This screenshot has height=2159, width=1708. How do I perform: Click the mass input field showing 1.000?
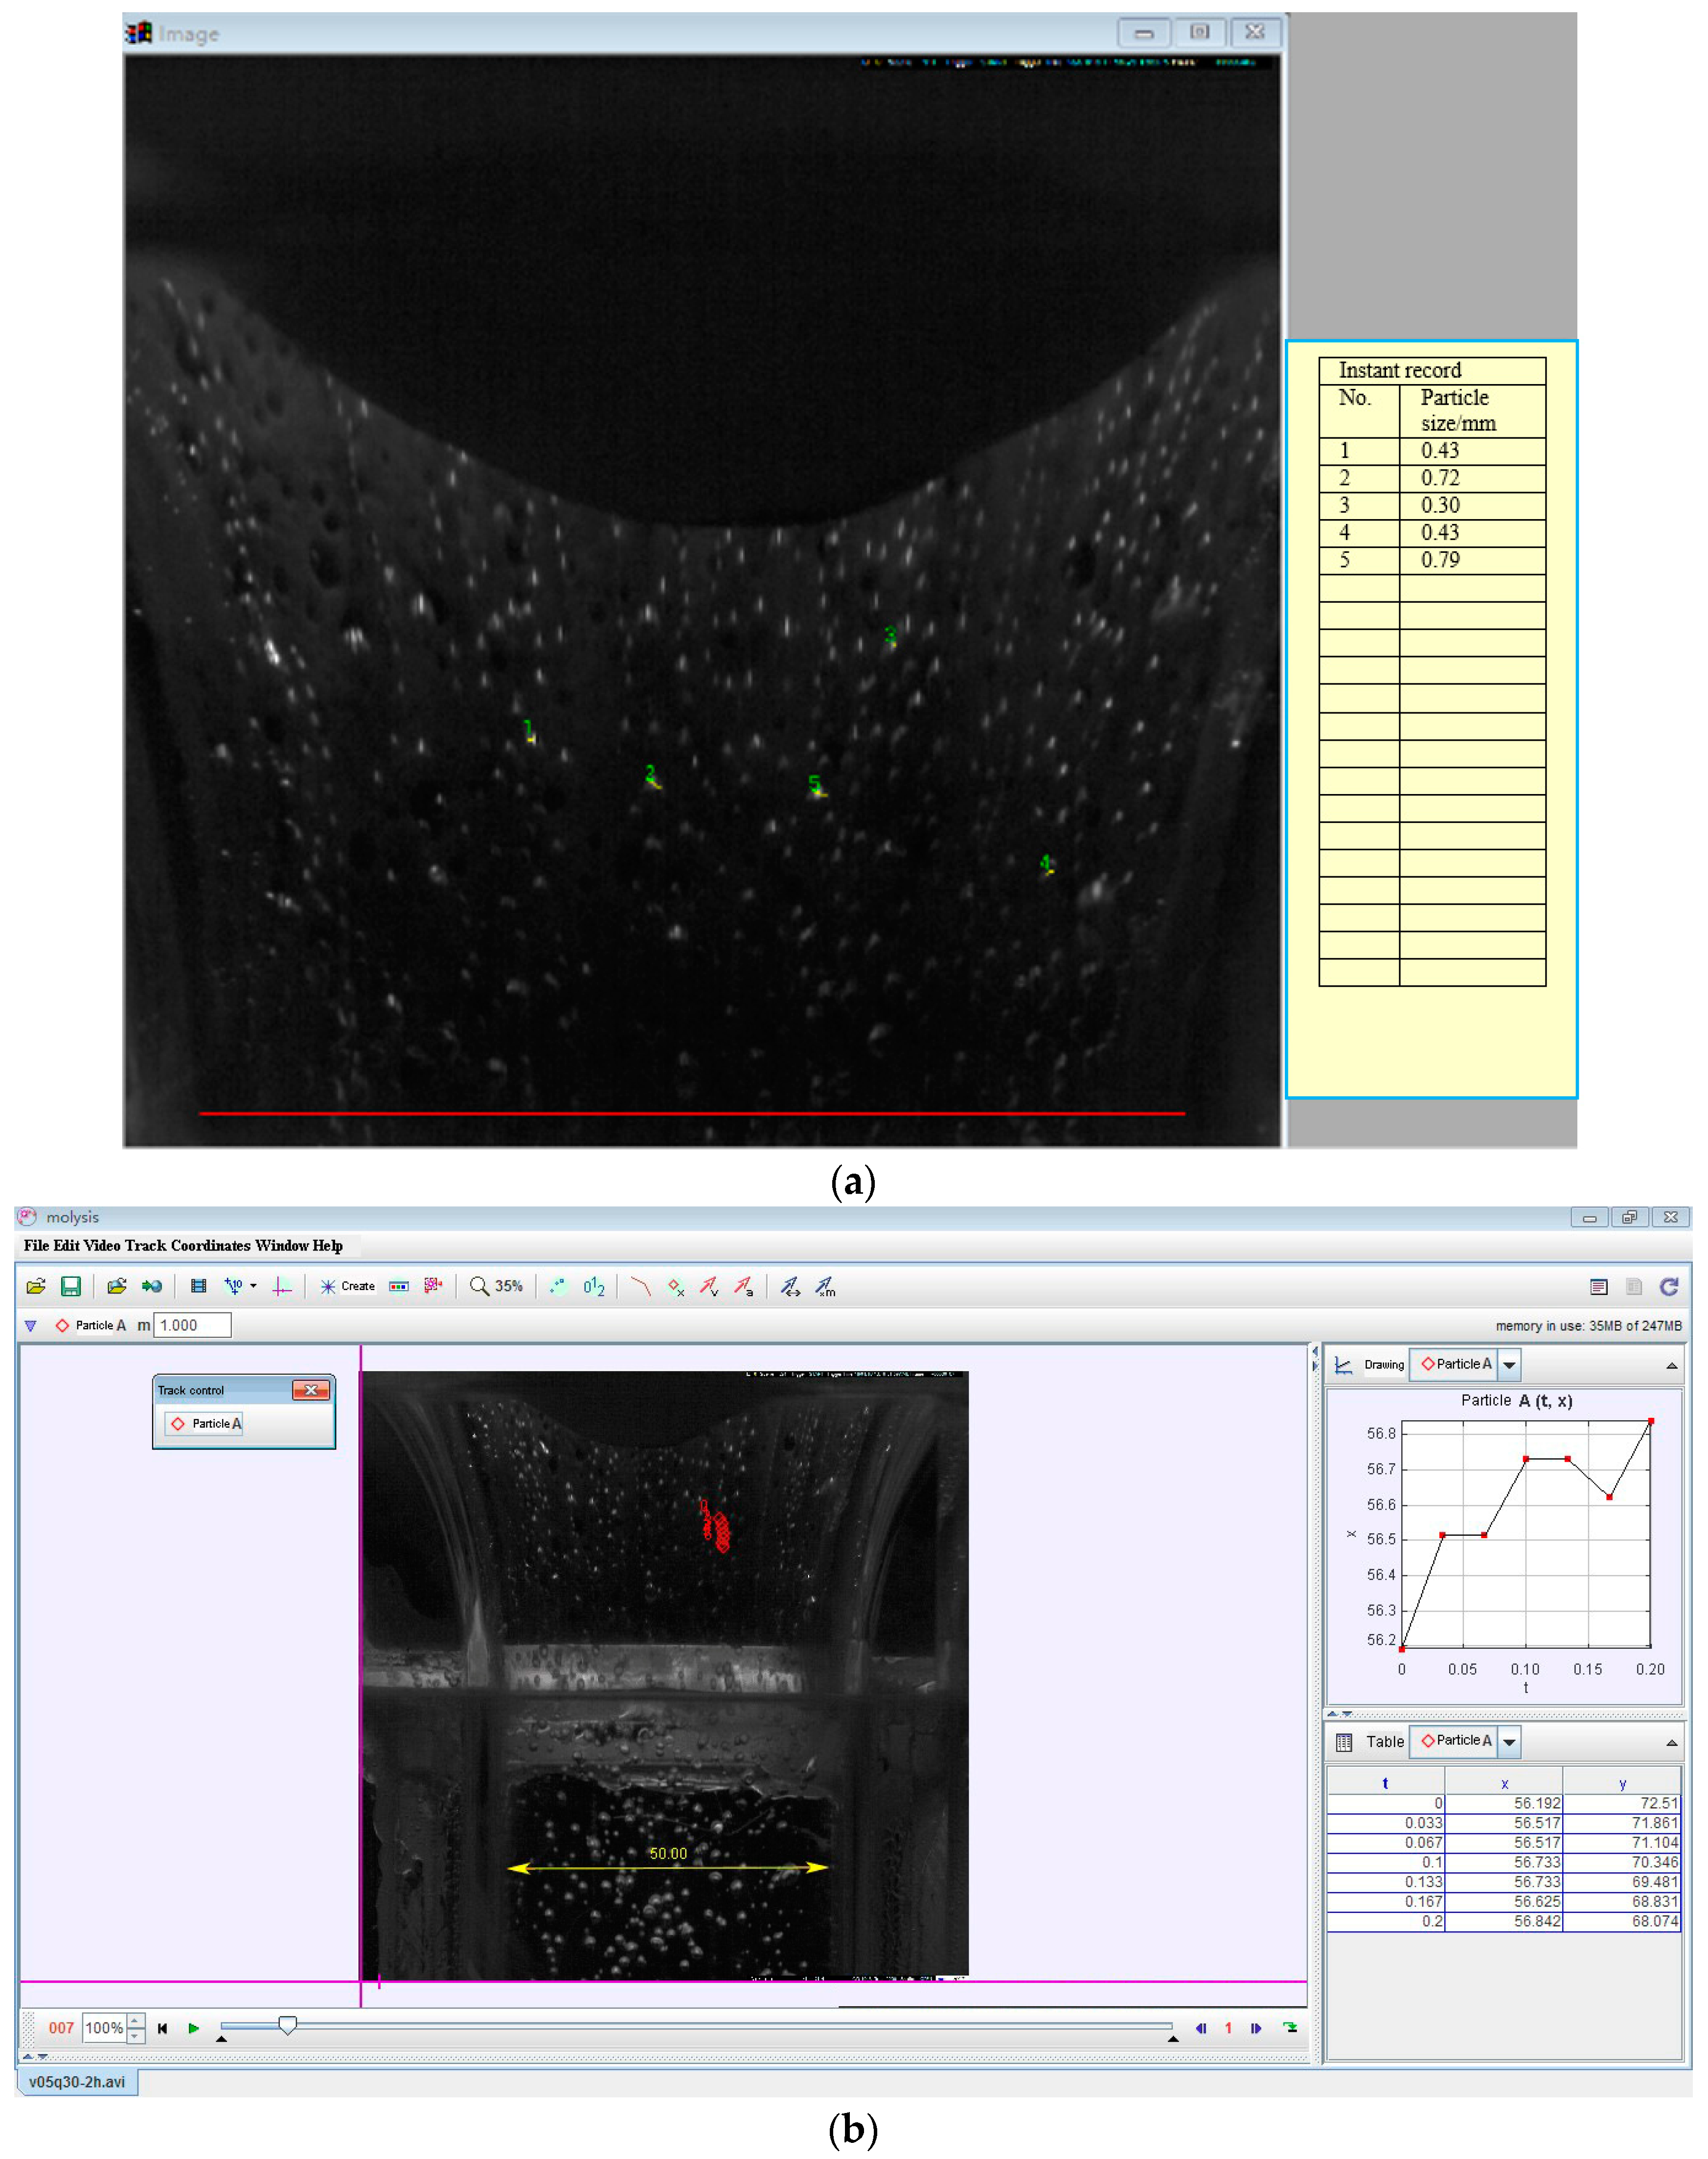(x=192, y=1325)
